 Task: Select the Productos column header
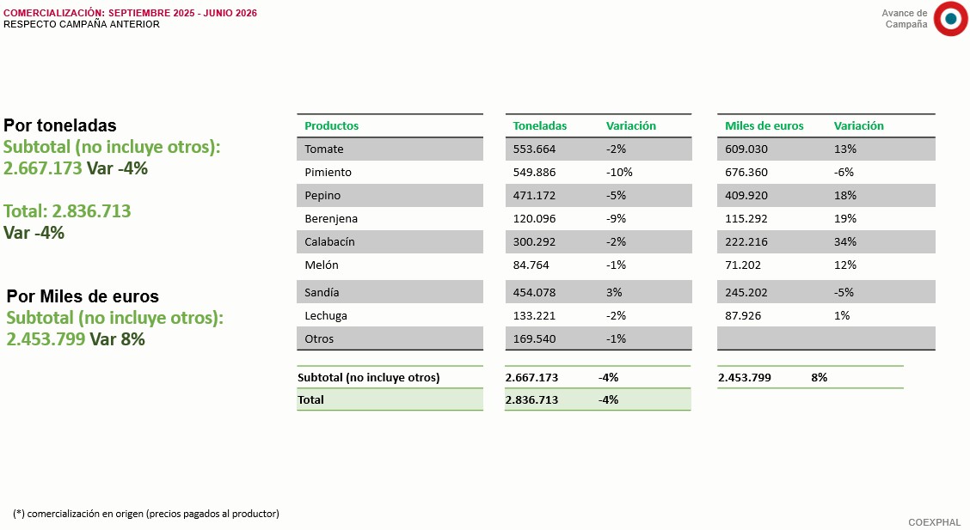point(331,125)
